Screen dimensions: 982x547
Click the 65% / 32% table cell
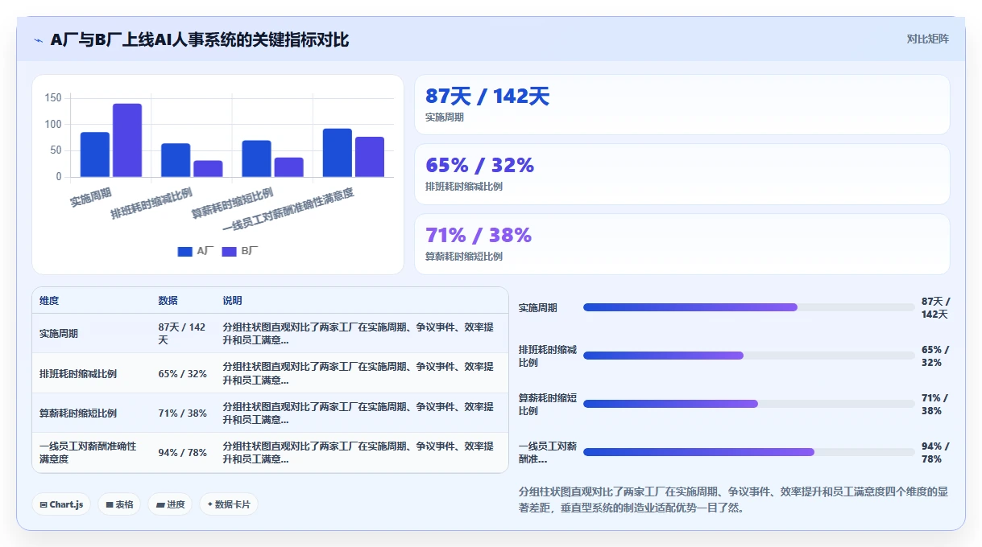[x=184, y=373]
